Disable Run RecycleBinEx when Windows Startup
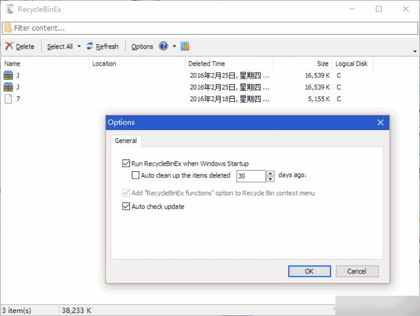This screenshot has width=420, height=316. [x=126, y=164]
